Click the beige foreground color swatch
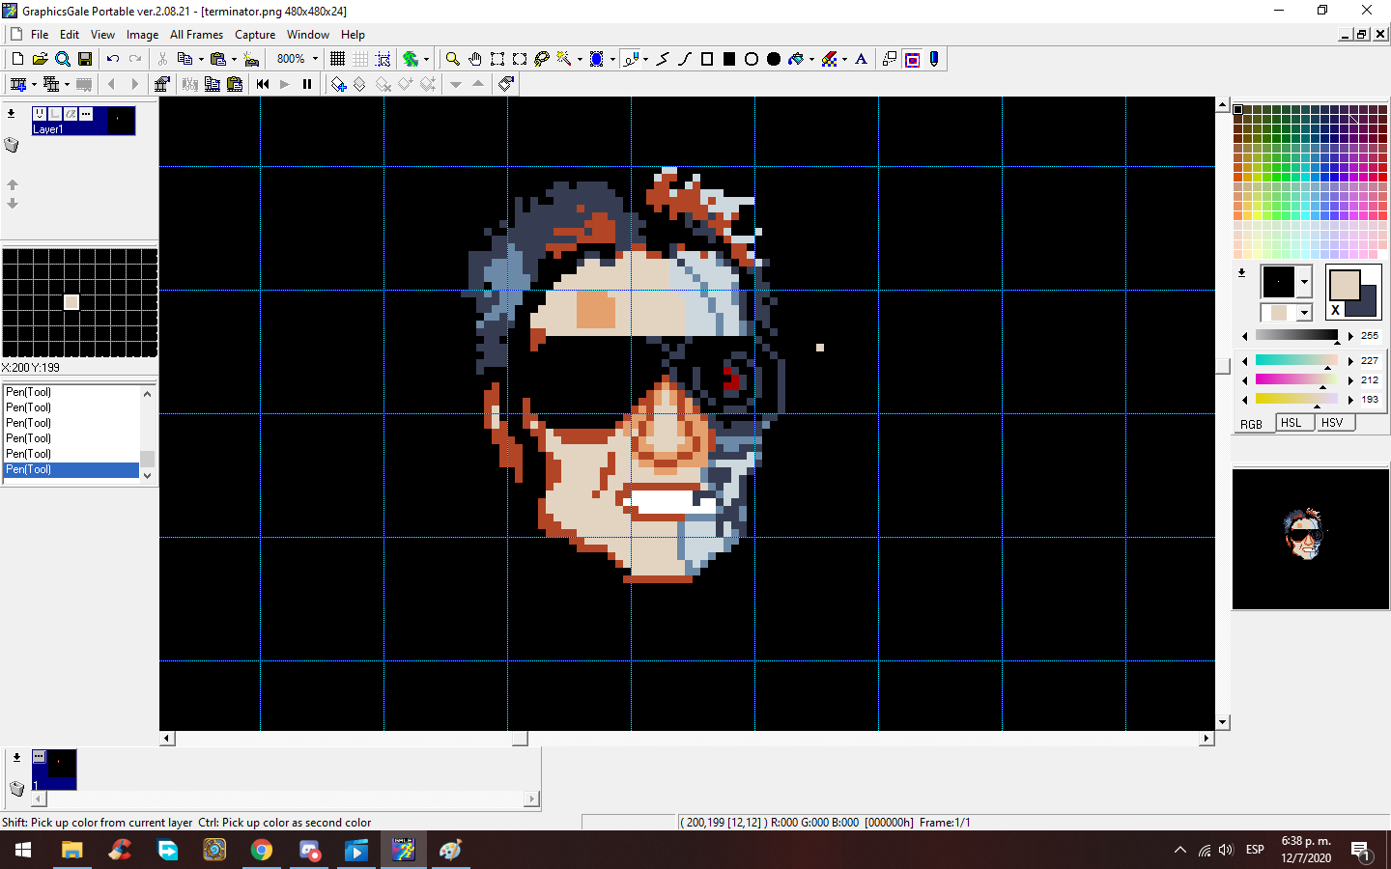Viewport: 1391px width, 869px height. point(1345,285)
